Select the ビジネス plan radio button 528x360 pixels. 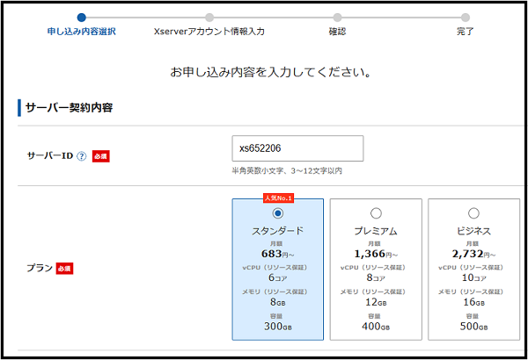[x=473, y=213]
